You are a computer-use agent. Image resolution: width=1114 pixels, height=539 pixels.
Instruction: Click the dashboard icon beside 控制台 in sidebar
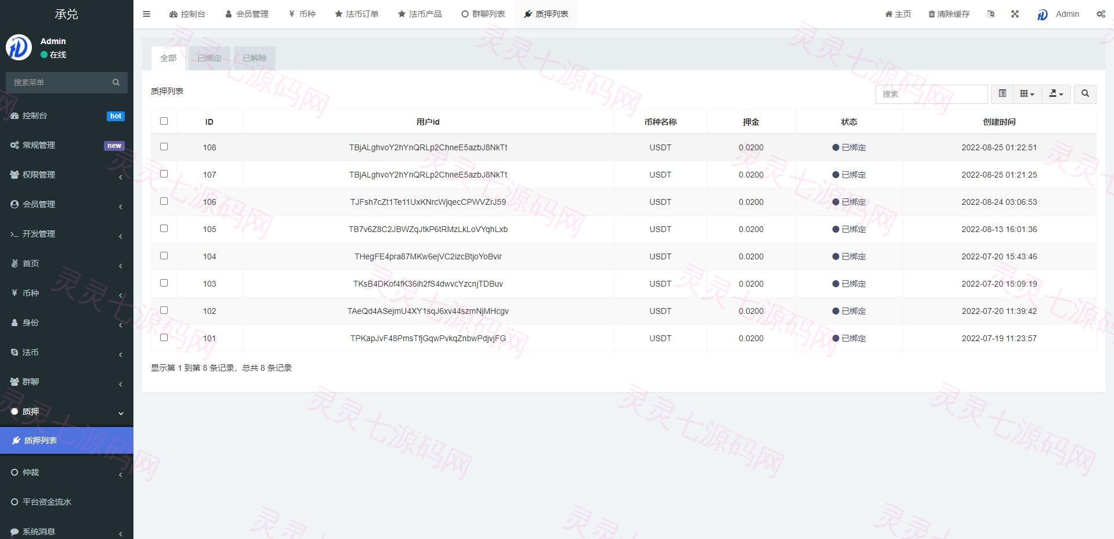(15, 115)
